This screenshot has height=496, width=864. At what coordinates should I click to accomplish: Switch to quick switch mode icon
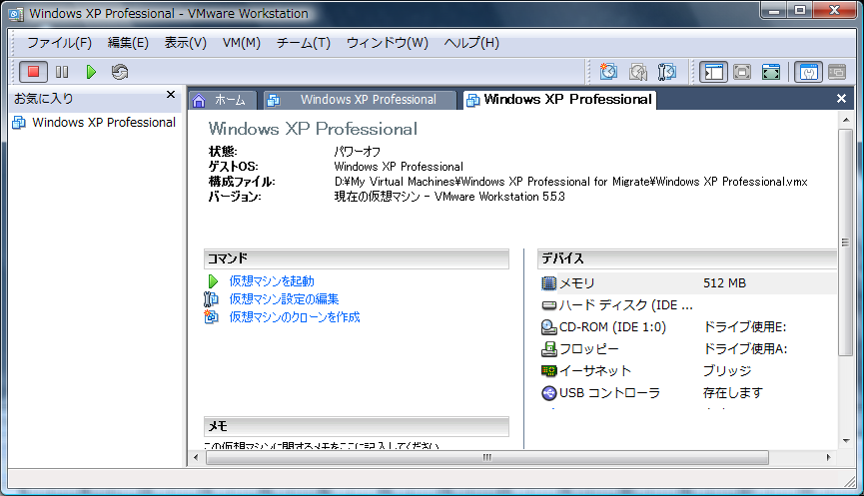tap(742, 72)
